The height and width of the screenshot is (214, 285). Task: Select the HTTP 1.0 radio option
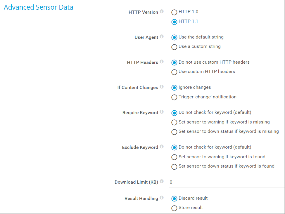click(174, 12)
